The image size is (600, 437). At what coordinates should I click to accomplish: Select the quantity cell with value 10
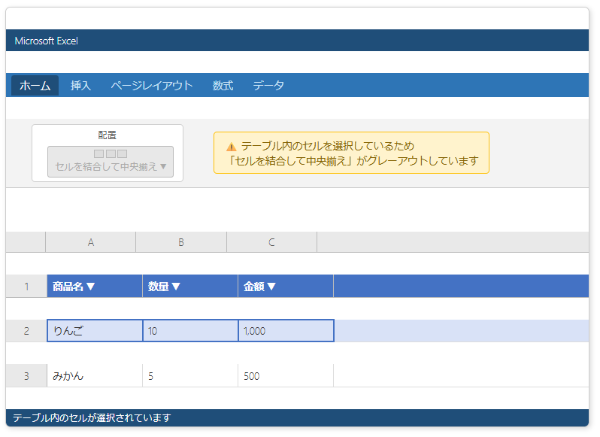click(x=190, y=331)
